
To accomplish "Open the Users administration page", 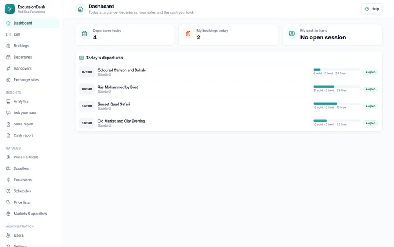I will [x=31, y=235].
